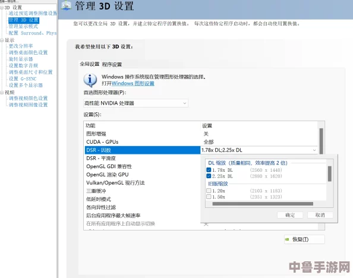
Task: Select 管理显示模式 in tree
Action: [x=23, y=26]
